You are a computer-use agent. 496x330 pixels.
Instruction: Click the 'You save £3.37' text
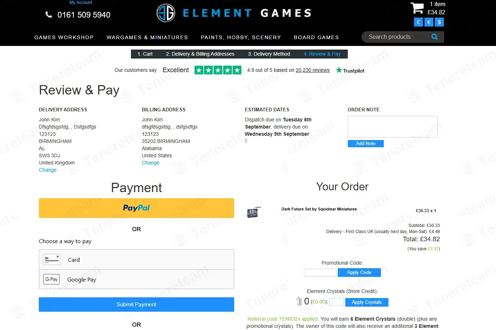pyautogui.click(x=424, y=249)
